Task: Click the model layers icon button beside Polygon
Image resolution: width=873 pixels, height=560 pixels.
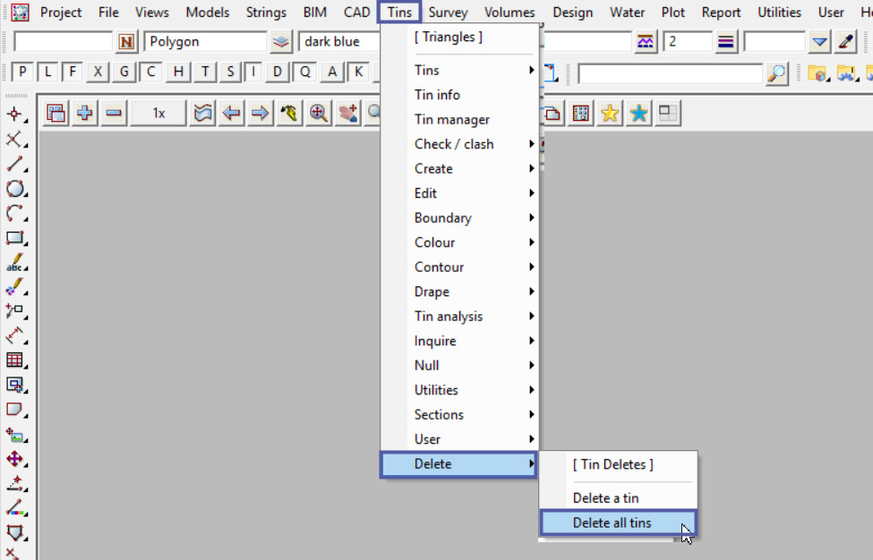Action: tap(281, 42)
